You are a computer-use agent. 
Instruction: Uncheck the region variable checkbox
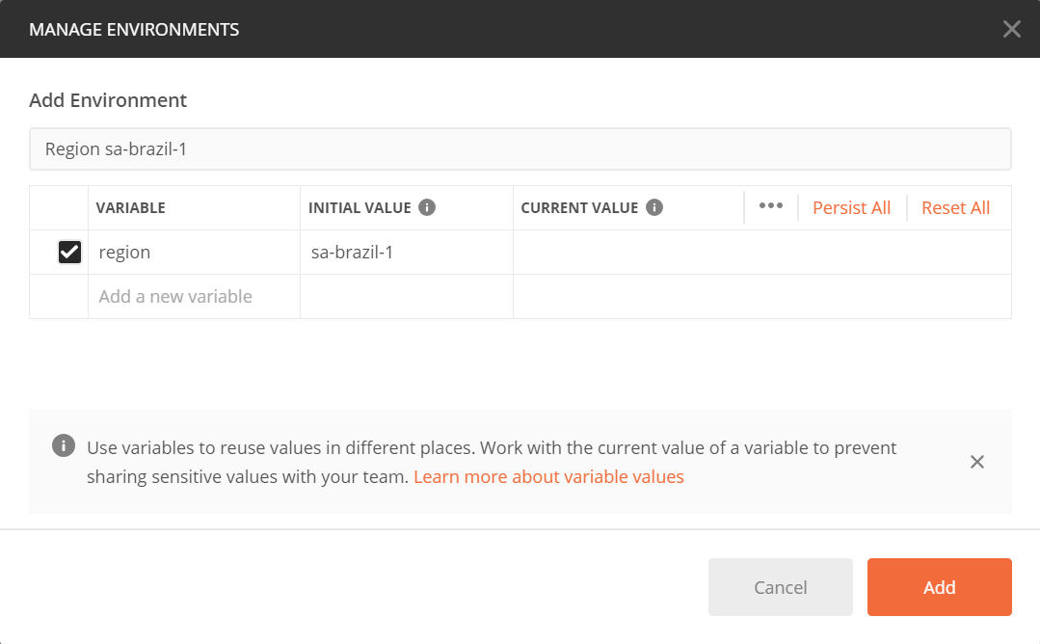(69, 252)
